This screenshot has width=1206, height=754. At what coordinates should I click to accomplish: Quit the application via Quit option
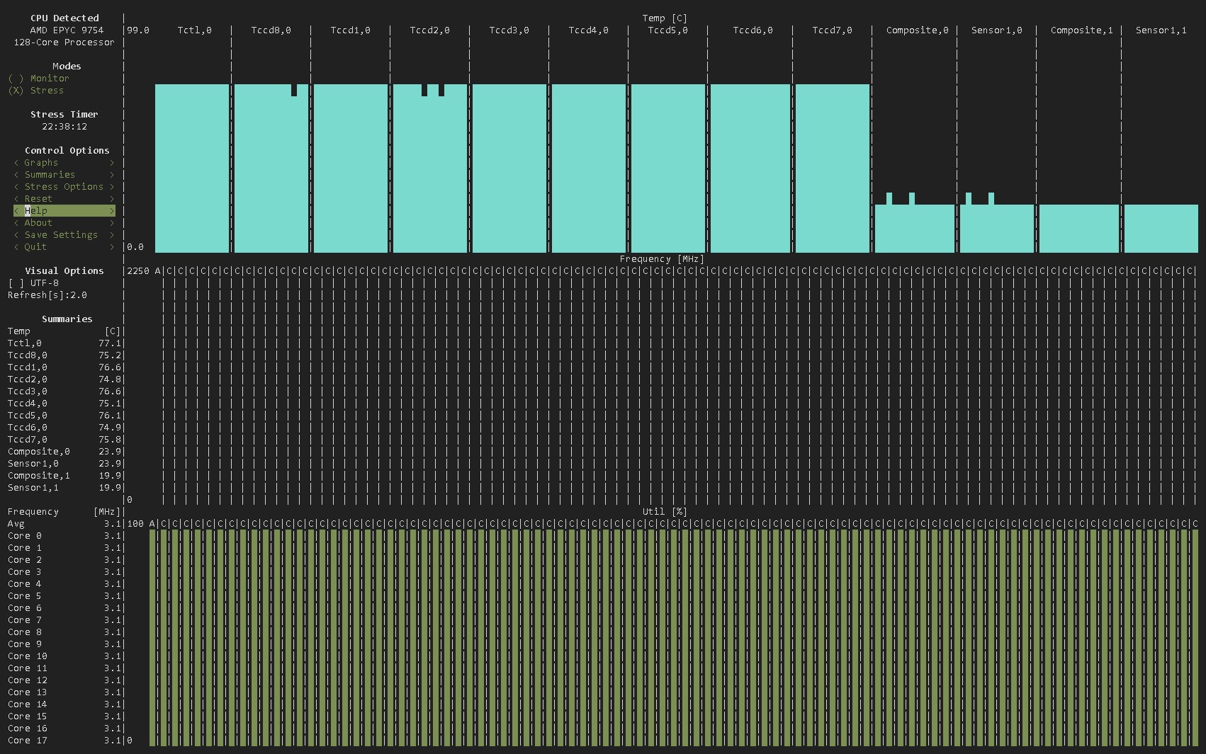click(x=64, y=247)
